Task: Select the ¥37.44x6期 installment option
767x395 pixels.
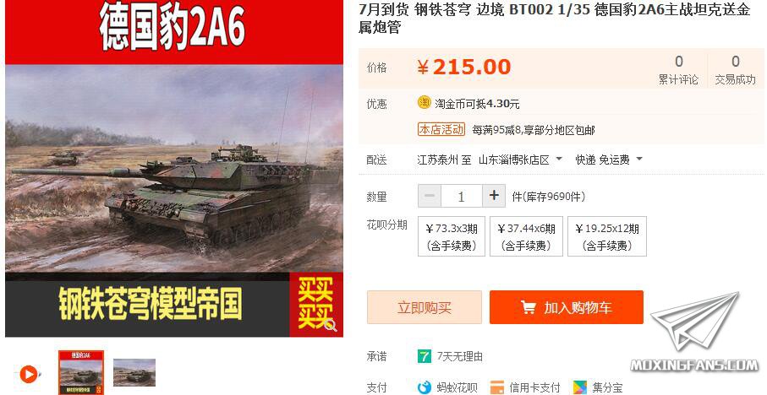Action: pos(526,236)
